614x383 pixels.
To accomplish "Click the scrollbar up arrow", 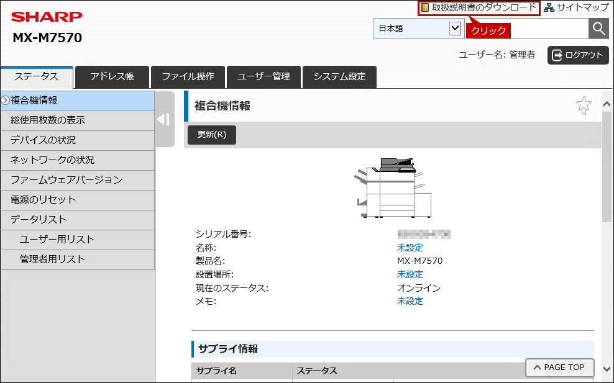I will coord(607,104).
